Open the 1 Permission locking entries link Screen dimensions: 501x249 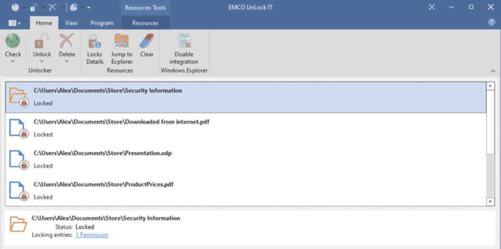92,235
